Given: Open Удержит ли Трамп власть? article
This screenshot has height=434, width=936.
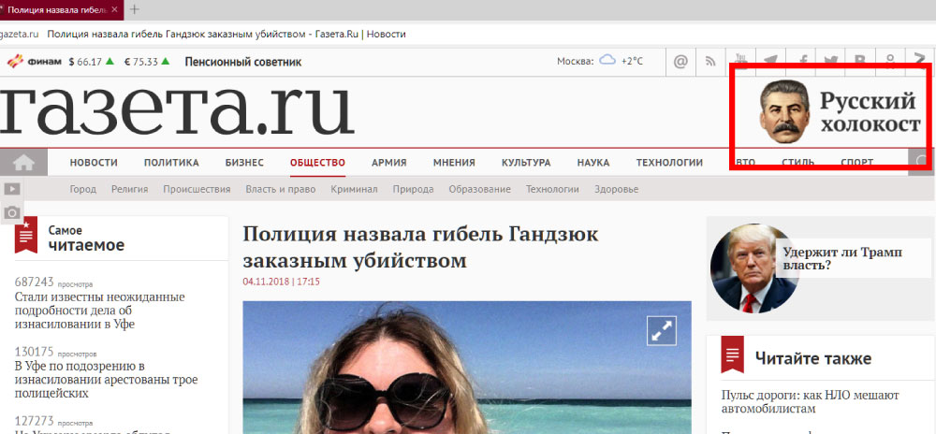Looking at the screenshot, I should [842, 258].
